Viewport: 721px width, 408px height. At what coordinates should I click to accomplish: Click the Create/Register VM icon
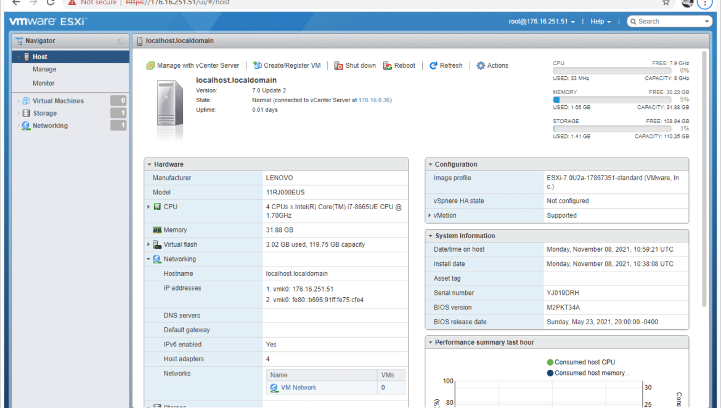pyautogui.click(x=258, y=66)
